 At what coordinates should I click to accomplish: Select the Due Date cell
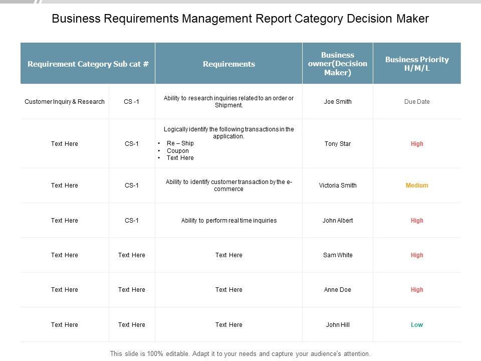tap(417, 102)
